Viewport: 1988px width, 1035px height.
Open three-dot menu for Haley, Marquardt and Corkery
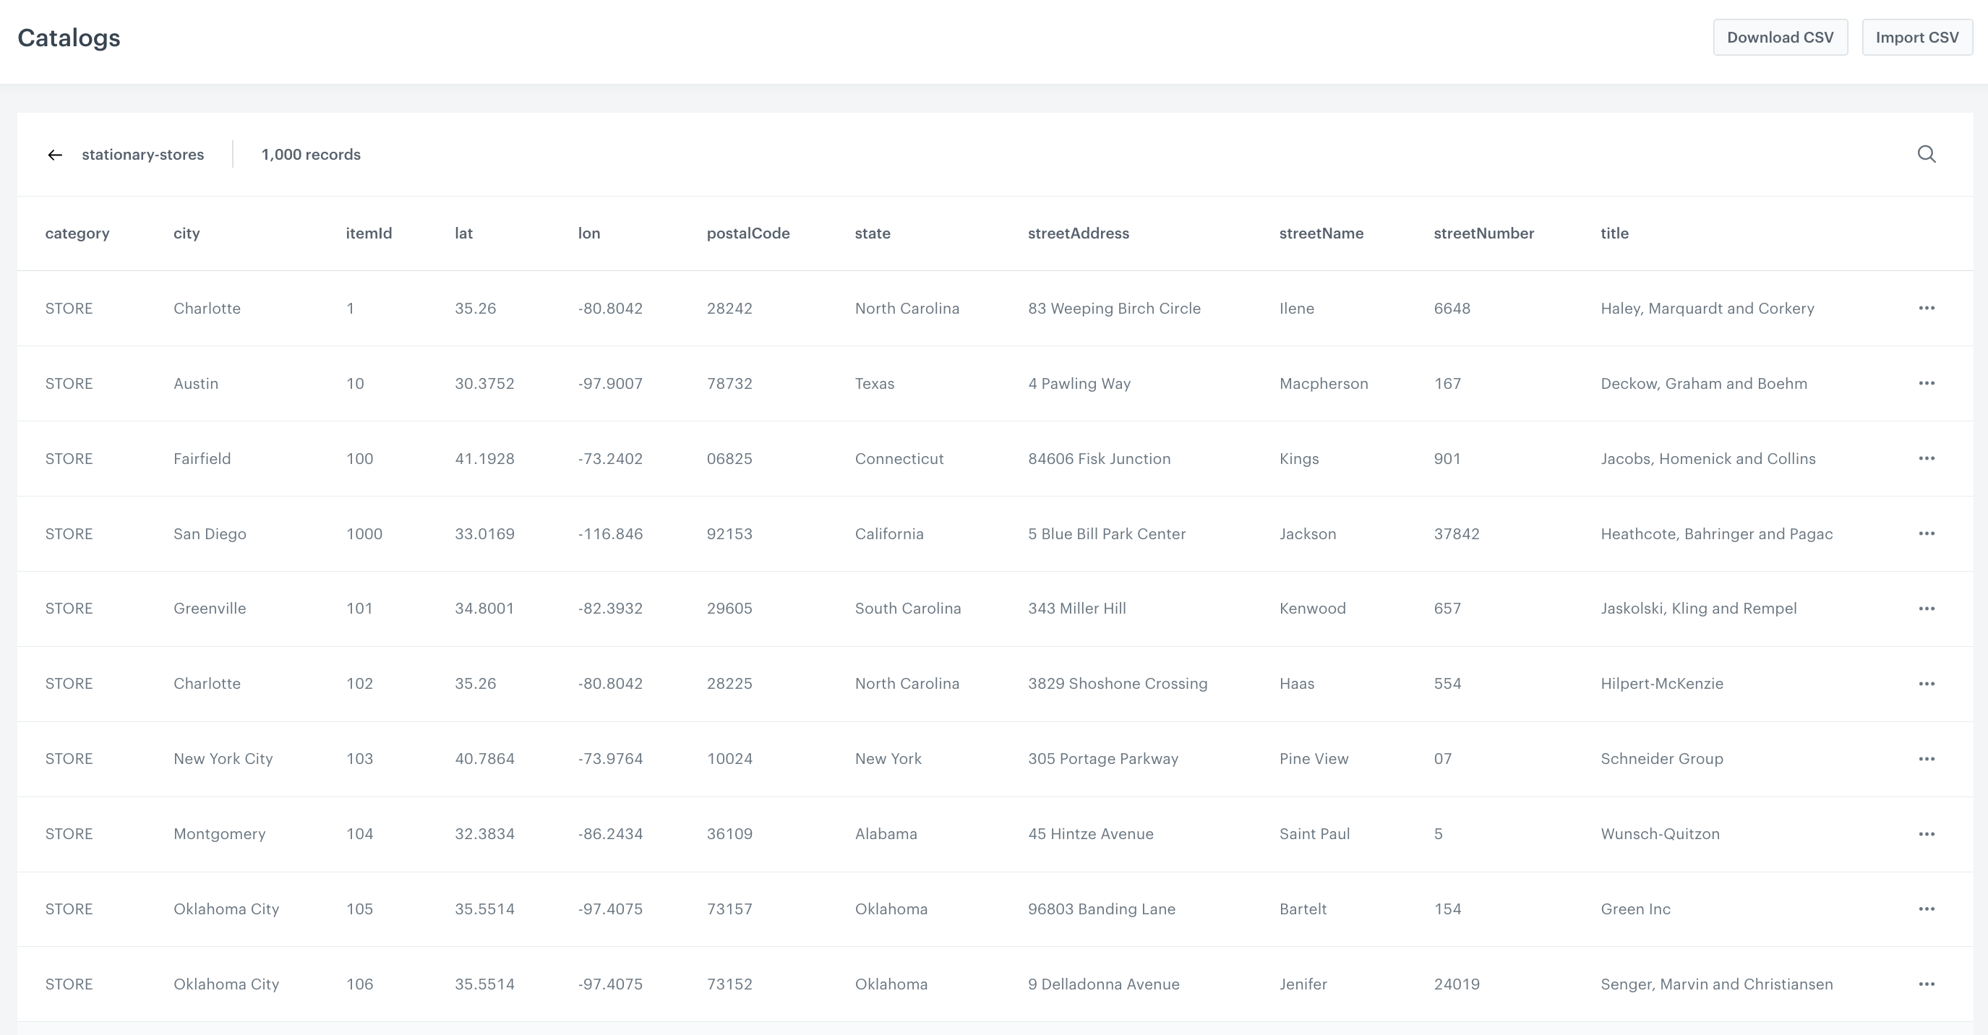[1927, 308]
